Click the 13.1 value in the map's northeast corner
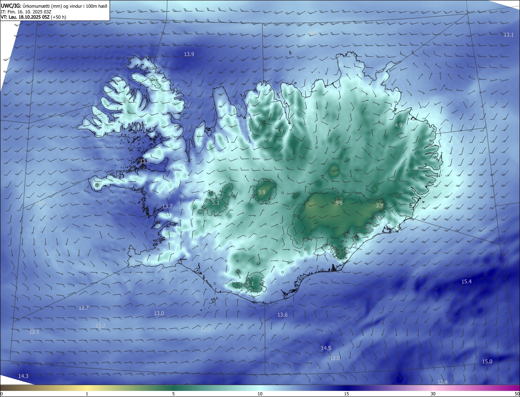Image resolution: width=520 pixels, height=397 pixels. 509,35
